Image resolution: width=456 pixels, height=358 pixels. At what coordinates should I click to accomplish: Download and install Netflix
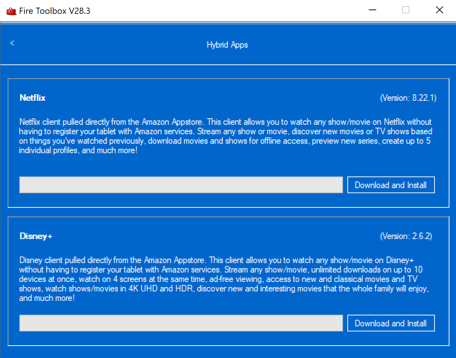pos(391,185)
